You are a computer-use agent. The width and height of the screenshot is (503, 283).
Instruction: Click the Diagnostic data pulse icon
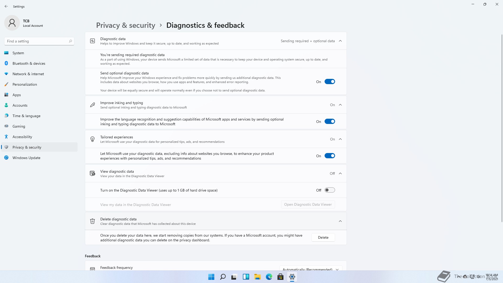pos(92,41)
